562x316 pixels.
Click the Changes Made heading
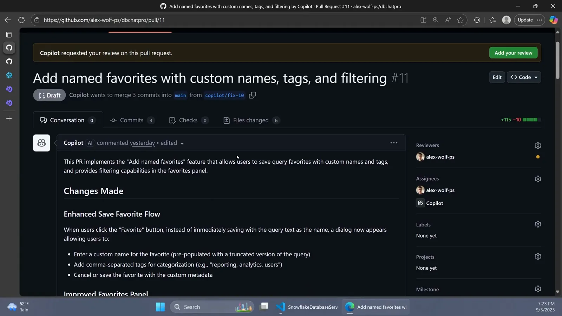point(93,191)
